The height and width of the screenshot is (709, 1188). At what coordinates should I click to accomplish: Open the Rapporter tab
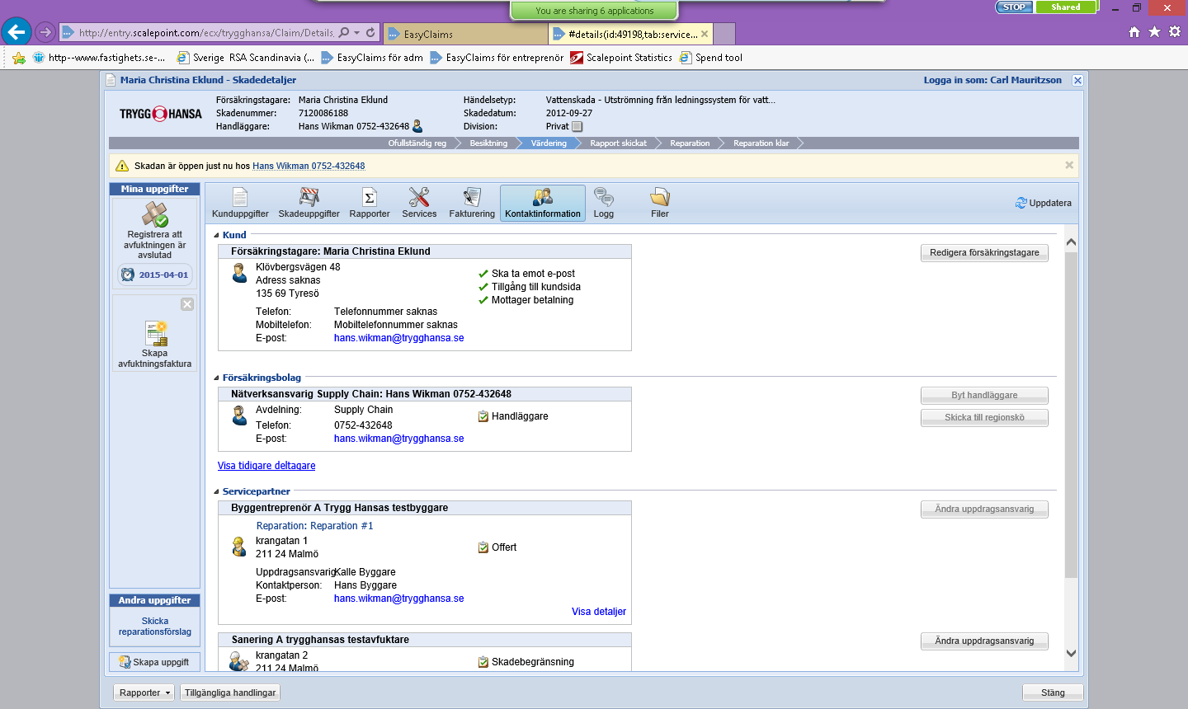(x=370, y=203)
